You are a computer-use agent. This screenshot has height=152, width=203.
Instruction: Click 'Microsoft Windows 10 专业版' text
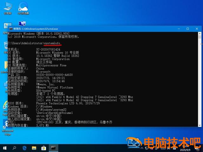57,53
